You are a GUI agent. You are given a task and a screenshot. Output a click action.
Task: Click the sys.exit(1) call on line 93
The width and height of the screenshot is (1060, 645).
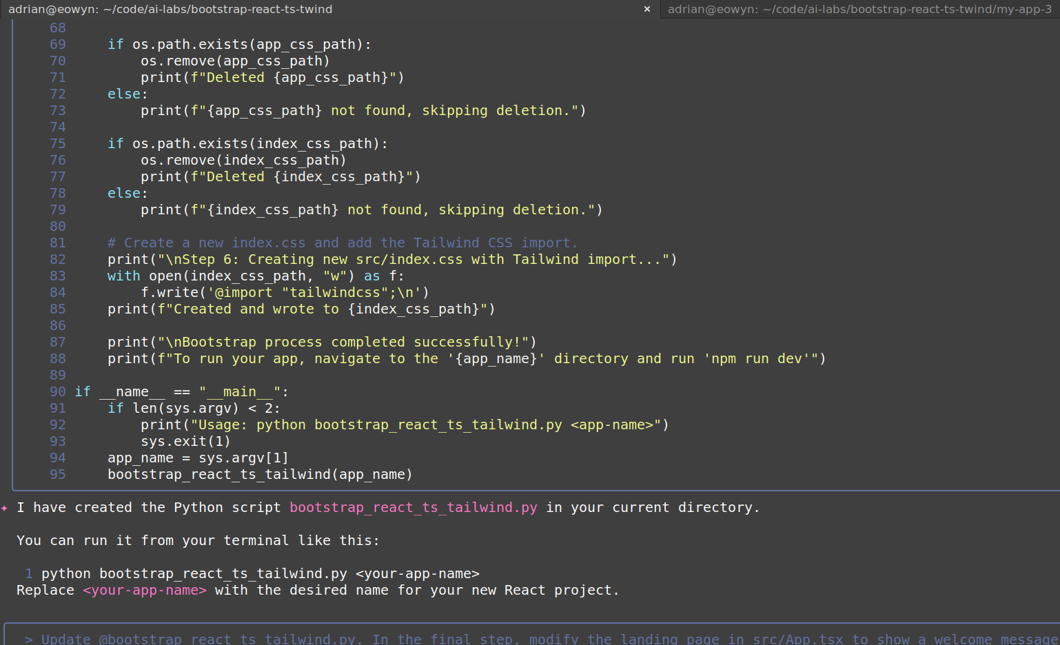point(185,441)
